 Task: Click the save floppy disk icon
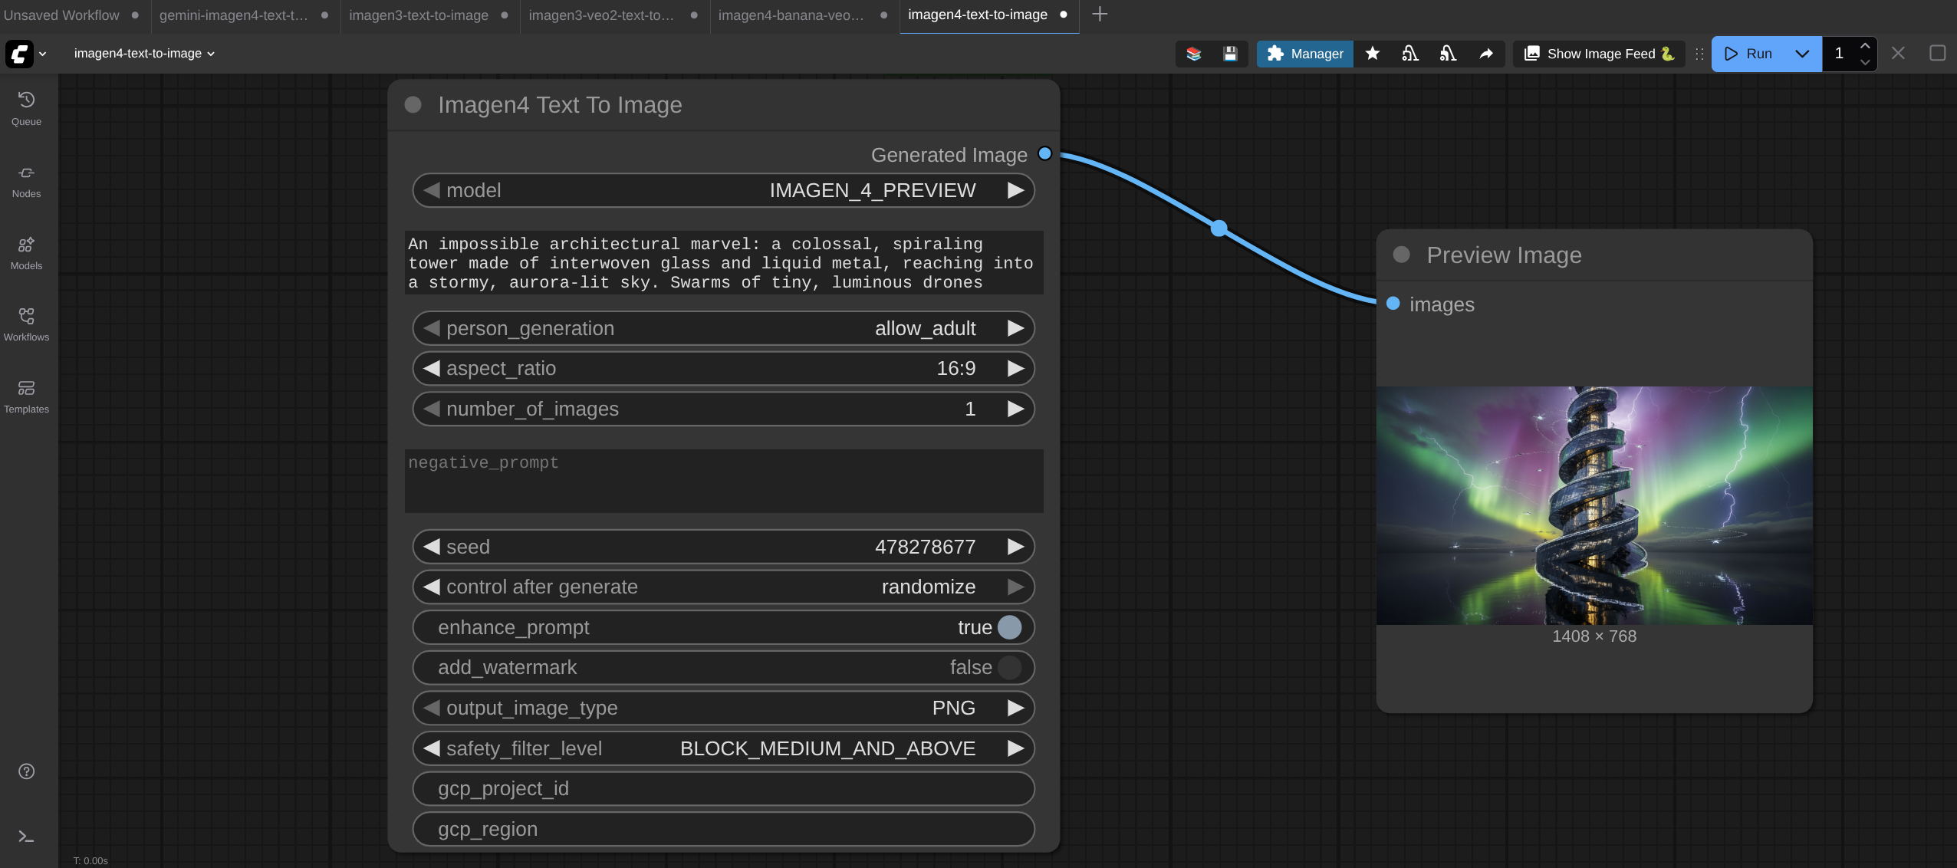(1230, 54)
